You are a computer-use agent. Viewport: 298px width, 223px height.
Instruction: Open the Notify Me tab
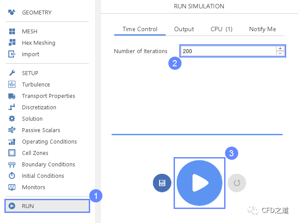262,29
